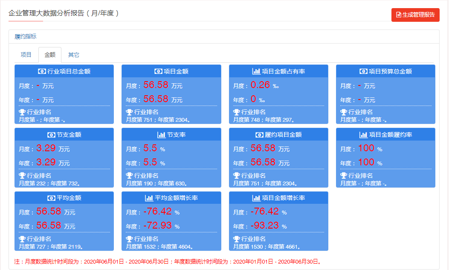Viewport: 449px width, 270px height.
Task: Click the bar chart icon beside 项目金额占有率
Action: pos(256,71)
